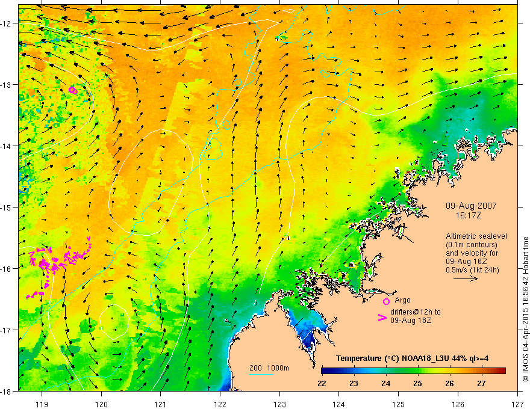Click the '(0.1m contours)' caption line
The width and height of the screenshot is (530, 409).
472,245
